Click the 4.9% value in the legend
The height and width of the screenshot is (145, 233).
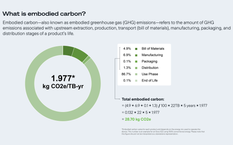(x=127, y=49)
